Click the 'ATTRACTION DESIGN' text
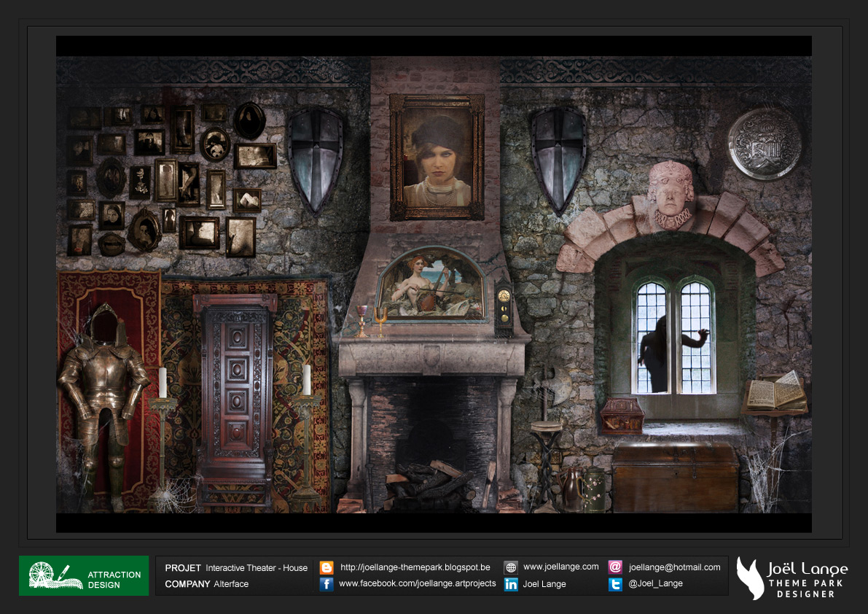This screenshot has height=614, width=868. (114, 580)
